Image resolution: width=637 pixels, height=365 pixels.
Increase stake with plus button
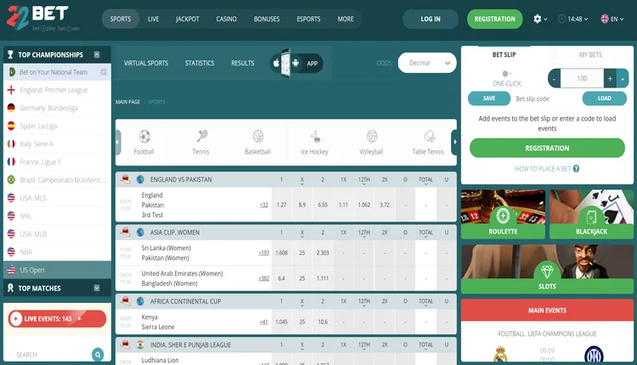(x=610, y=79)
